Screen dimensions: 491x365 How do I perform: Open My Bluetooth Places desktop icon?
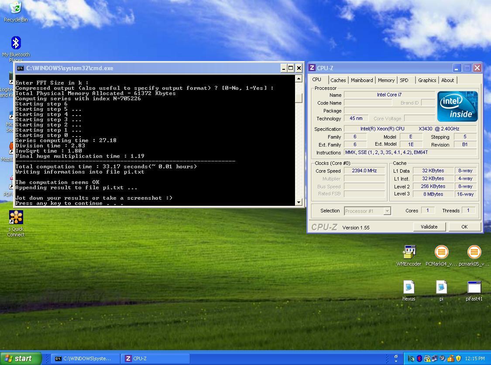[x=16, y=49]
